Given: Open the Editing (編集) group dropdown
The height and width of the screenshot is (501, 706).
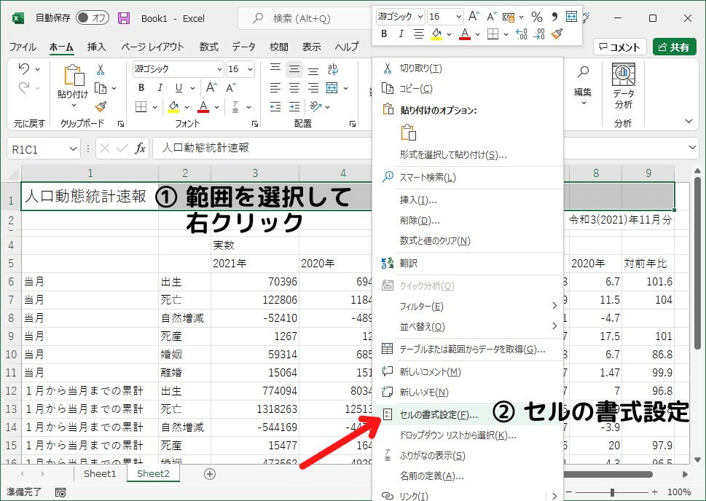Looking at the screenshot, I should (x=583, y=85).
